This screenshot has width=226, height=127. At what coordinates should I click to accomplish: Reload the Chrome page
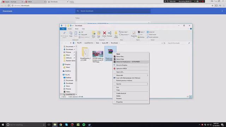point(8,6)
